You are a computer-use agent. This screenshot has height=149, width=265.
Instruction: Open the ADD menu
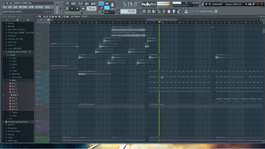pyautogui.click(x=15, y=7)
